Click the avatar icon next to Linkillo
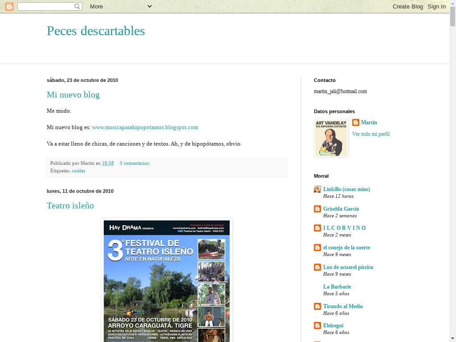 click(318, 189)
